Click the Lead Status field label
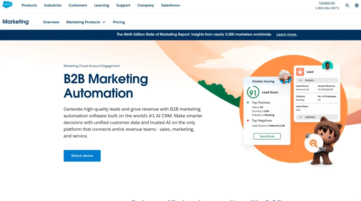This screenshot has width=361, height=201. [302, 106]
